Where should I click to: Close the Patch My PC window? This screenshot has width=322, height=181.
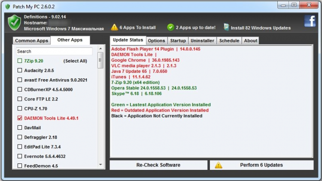(309, 5)
